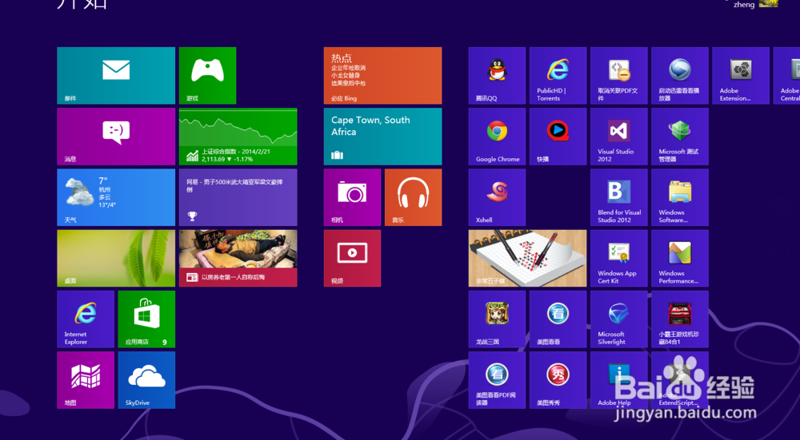Open the PublicHD | Torrents tile

coord(558,75)
